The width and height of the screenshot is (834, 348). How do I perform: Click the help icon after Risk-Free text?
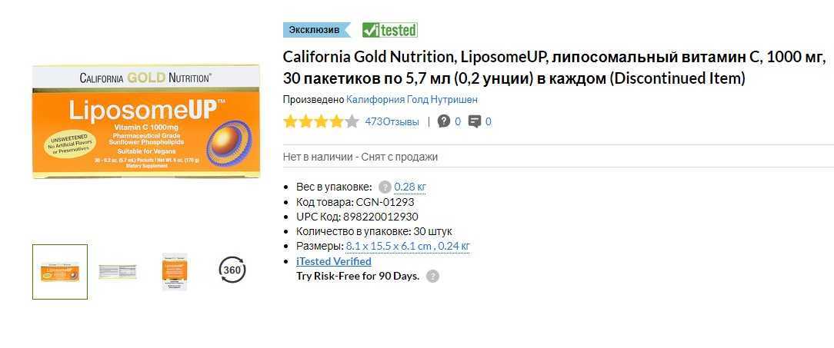[433, 277]
